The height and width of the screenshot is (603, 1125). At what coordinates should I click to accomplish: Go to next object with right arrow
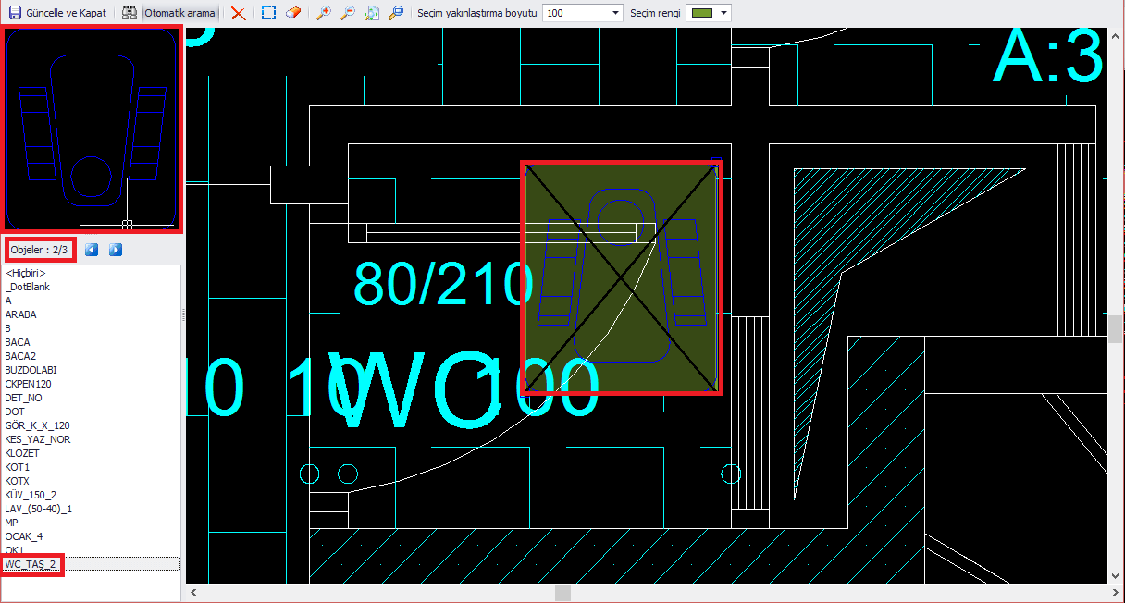[114, 249]
